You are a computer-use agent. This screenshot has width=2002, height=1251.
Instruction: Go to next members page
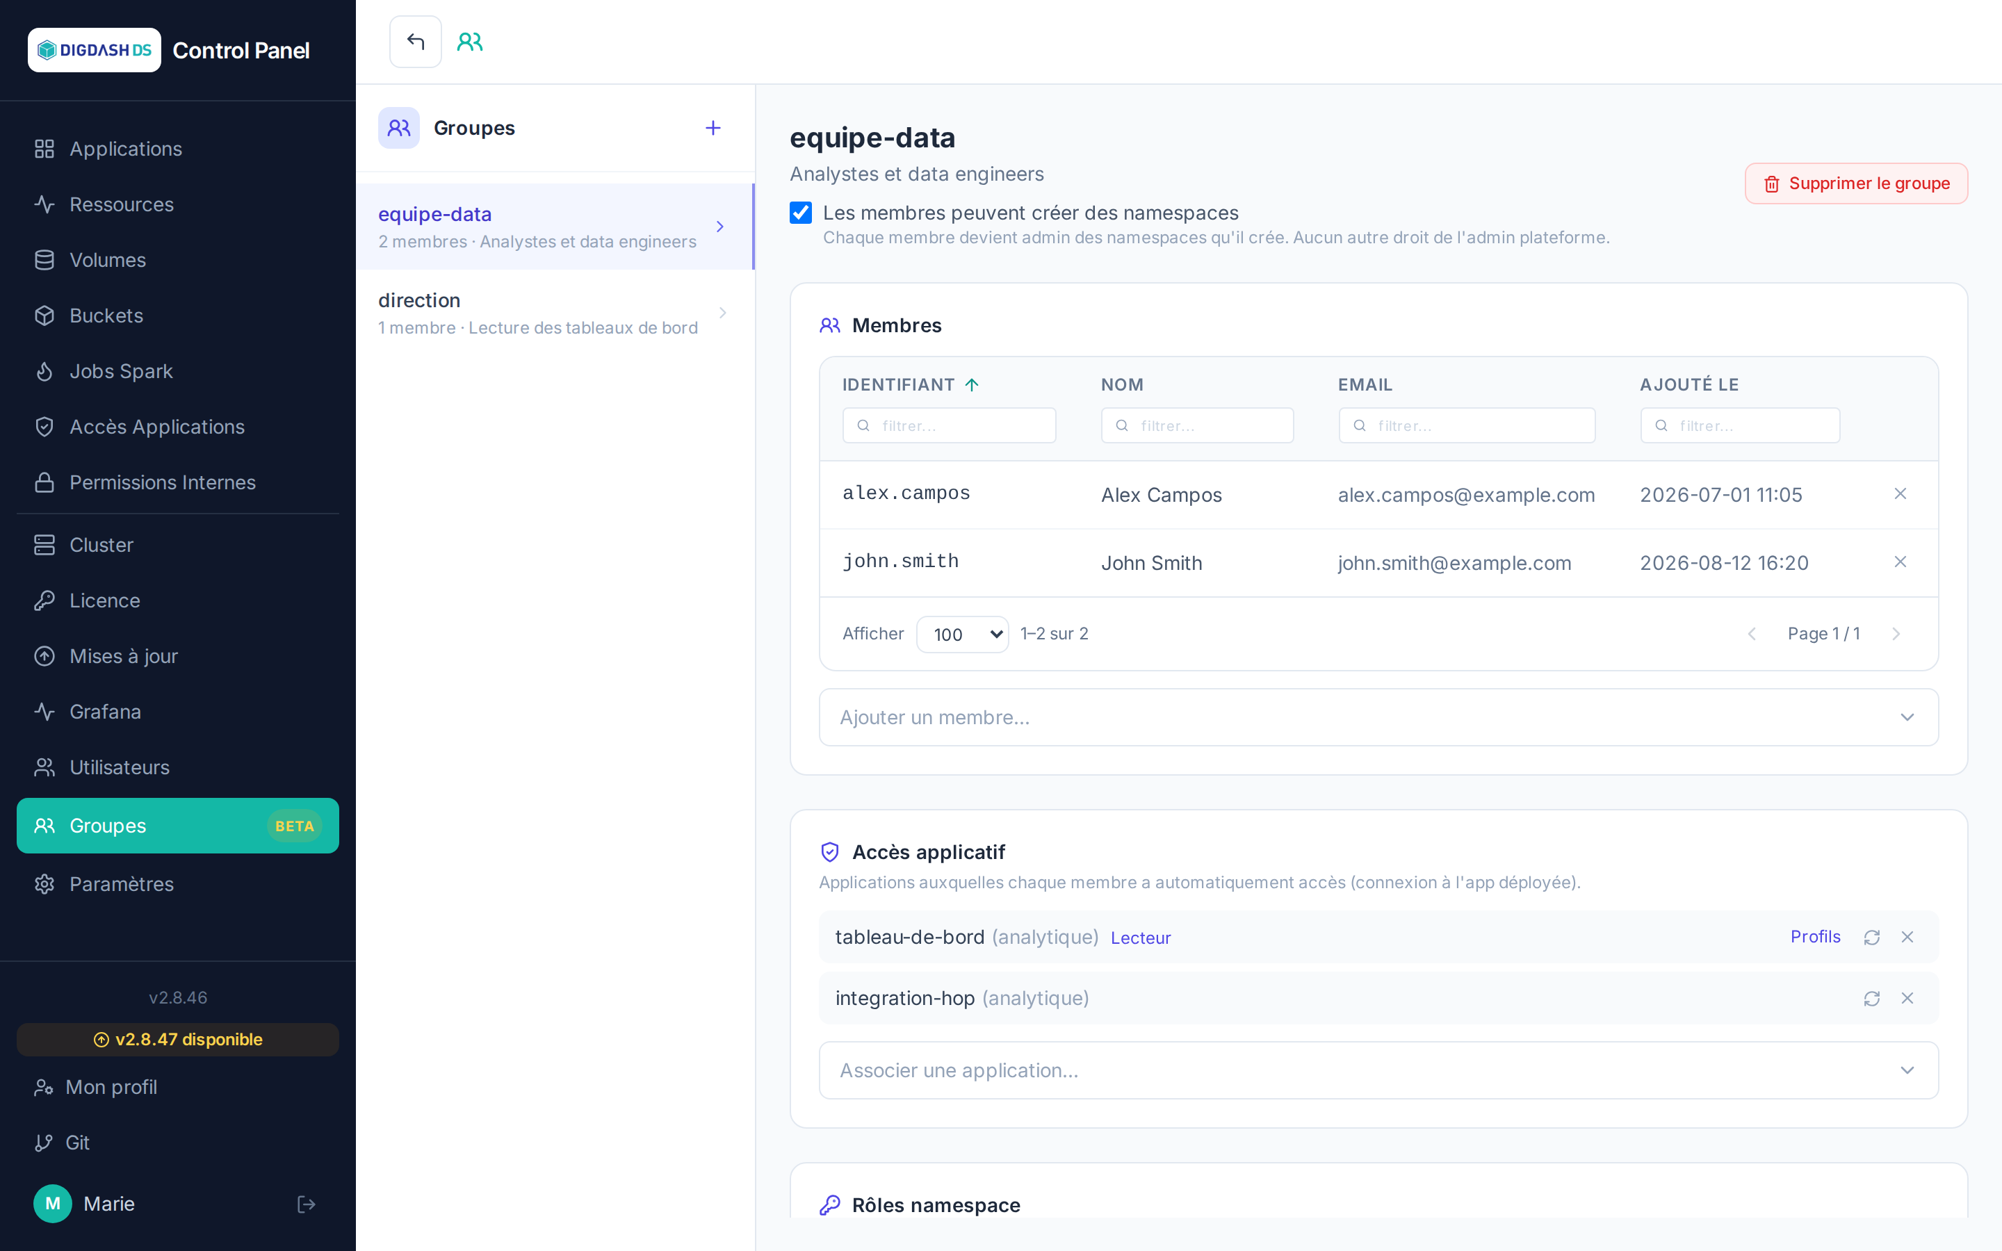[1896, 634]
